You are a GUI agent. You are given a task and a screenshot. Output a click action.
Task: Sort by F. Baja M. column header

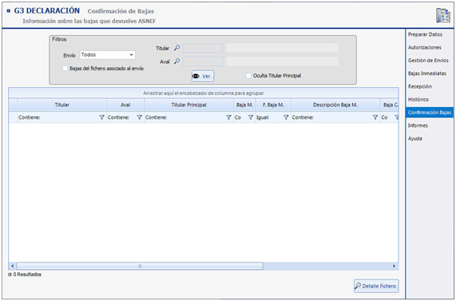click(273, 105)
